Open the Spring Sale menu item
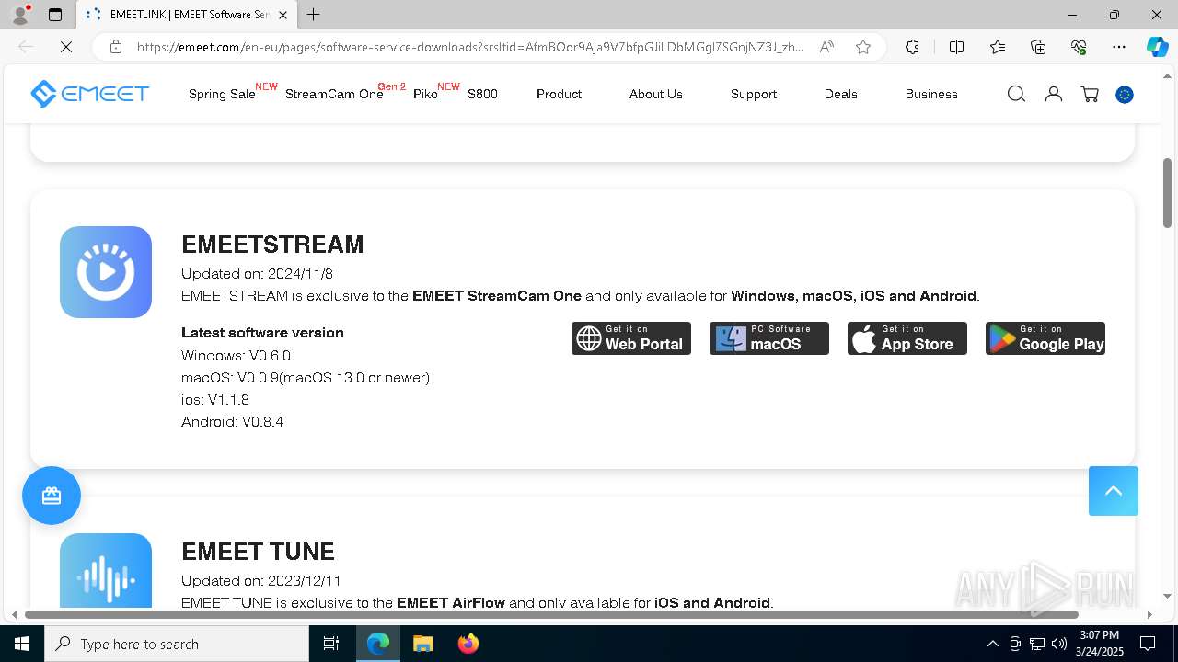The image size is (1178, 662). 222,94
